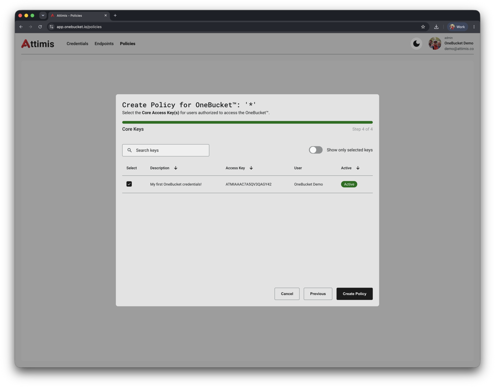Toggle dark mode moon icon
Screen dimensions: 495x387
tap(416, 44)
